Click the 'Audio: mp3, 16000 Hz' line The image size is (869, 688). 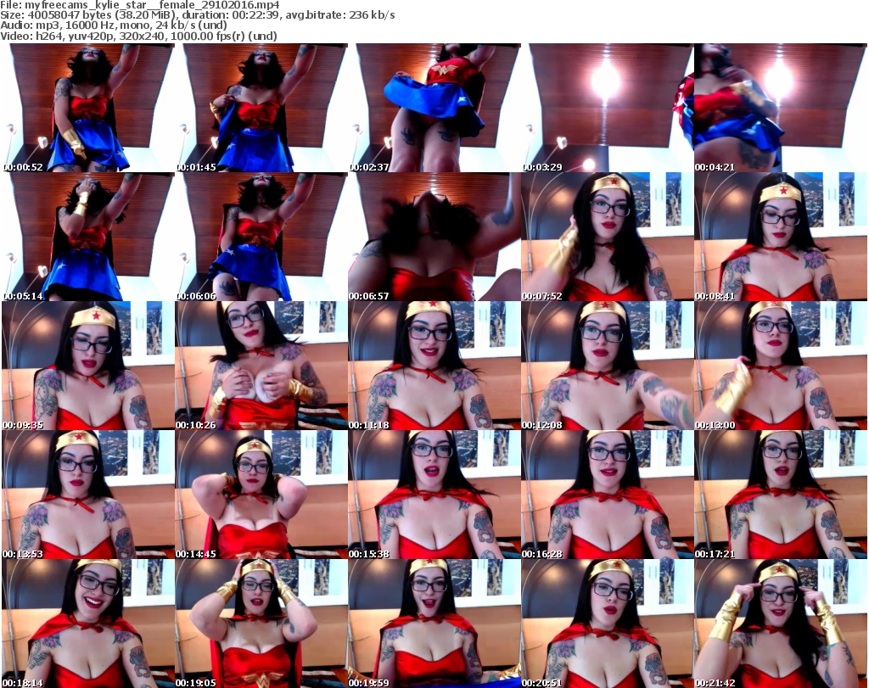(114, 25)
